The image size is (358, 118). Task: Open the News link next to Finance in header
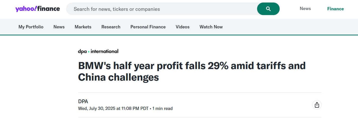coord(305,9)
